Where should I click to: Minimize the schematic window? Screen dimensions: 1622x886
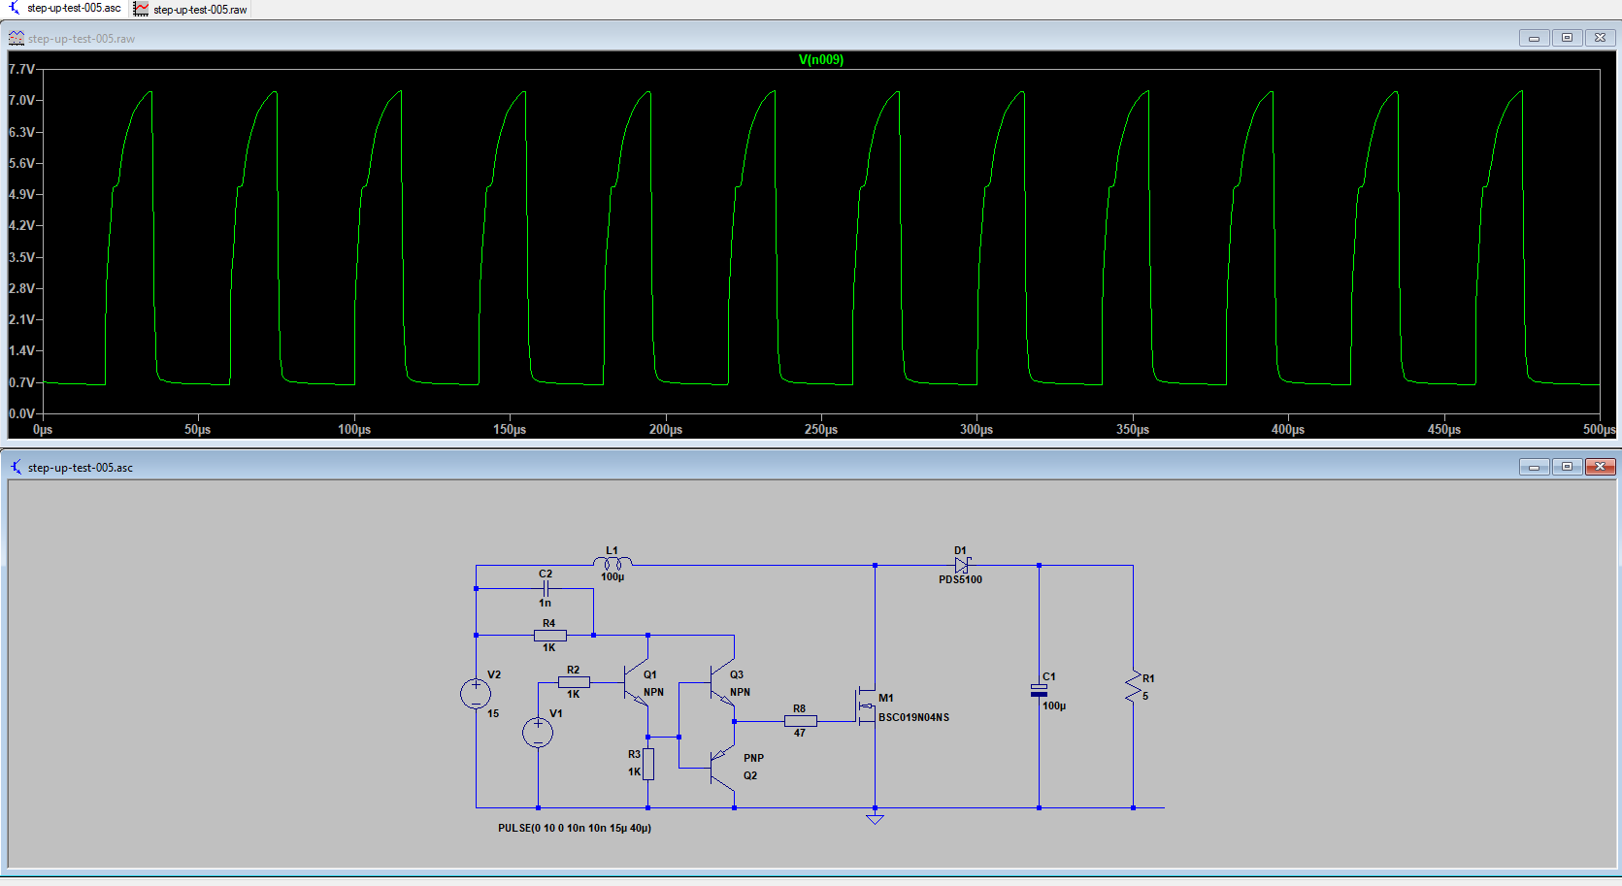point(1534,467)
